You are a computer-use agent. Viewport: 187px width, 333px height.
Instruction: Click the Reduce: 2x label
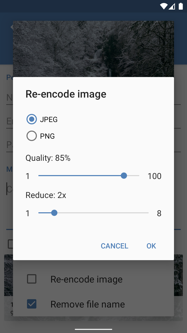pos(46,195)
